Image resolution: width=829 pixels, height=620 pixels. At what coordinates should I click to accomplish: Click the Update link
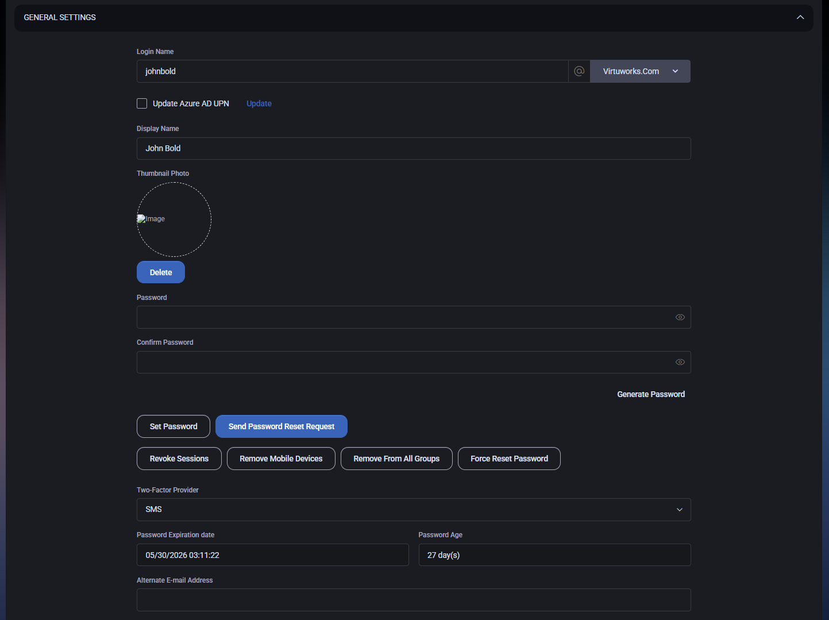pyautogui.click(x=259, y=103)
